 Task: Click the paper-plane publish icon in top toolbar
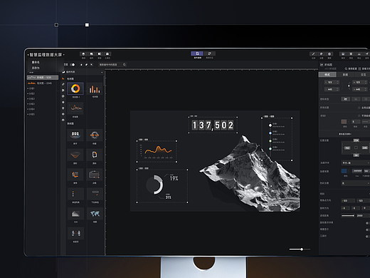pyautogui.click(x=366, y=54)
